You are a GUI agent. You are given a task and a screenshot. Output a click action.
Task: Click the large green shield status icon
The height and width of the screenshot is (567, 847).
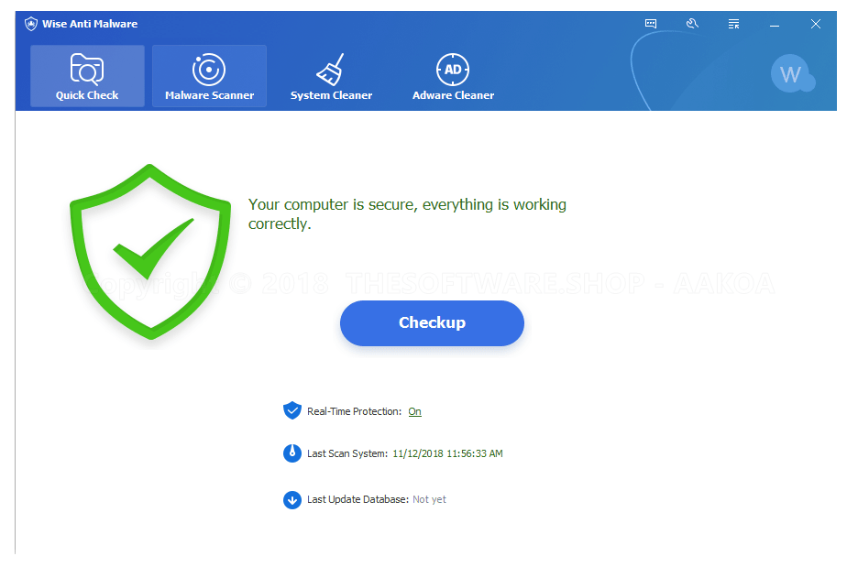tap(150, 252)
